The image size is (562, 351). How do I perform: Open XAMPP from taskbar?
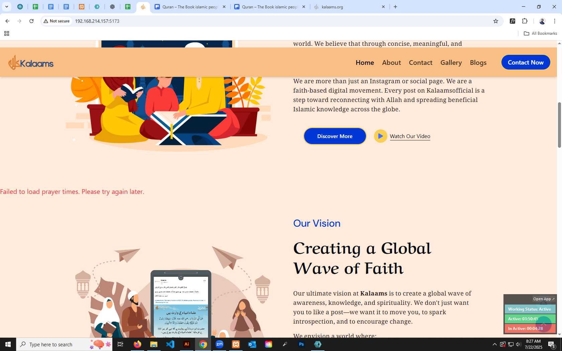(x=236, y=344)
